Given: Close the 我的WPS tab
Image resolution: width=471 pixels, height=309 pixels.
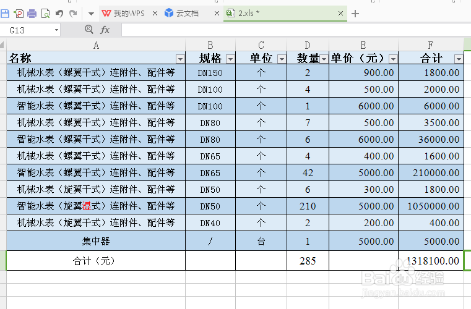Looking at the screenshot, I should pyautogui.click(x=155, y=14).
